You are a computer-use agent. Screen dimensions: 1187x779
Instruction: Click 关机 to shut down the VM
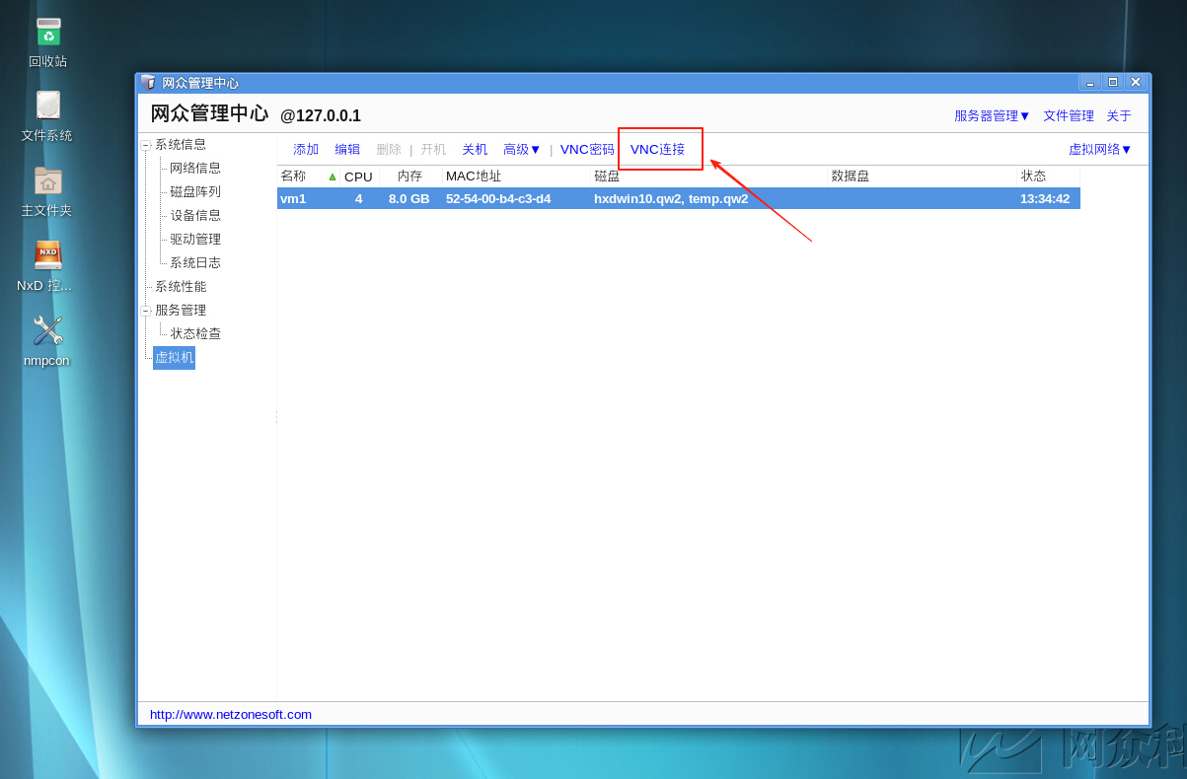(x=474, y=149)
